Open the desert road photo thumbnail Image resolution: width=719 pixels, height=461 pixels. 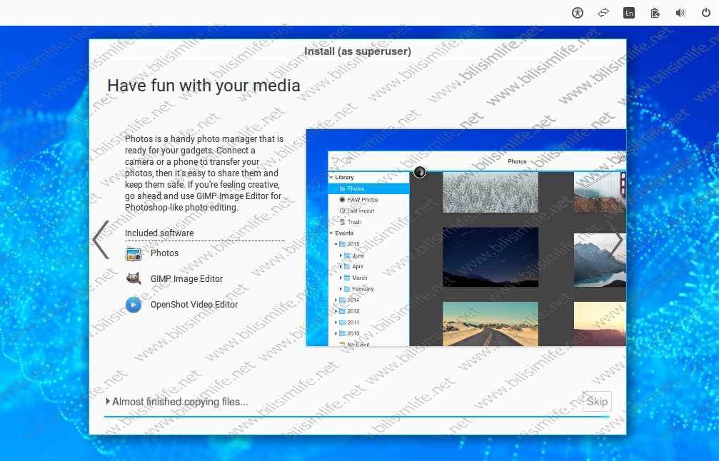point(491,323)
